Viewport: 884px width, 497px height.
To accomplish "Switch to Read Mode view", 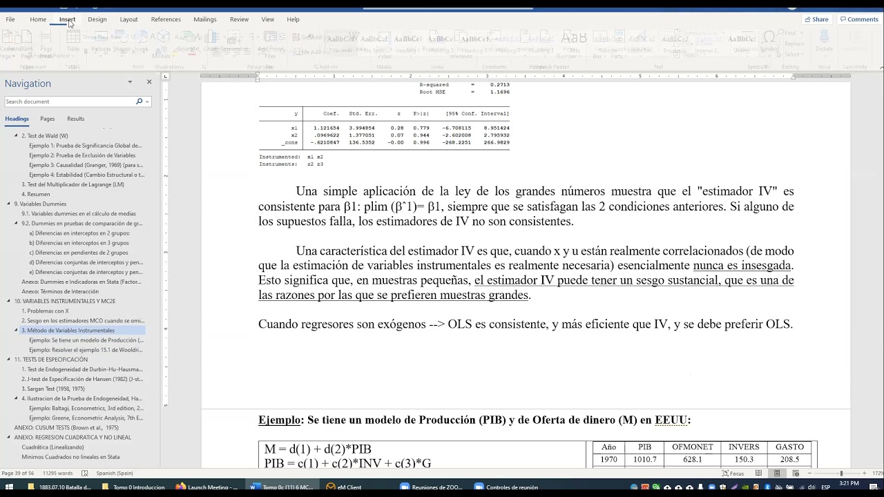I will pos(758,473).
